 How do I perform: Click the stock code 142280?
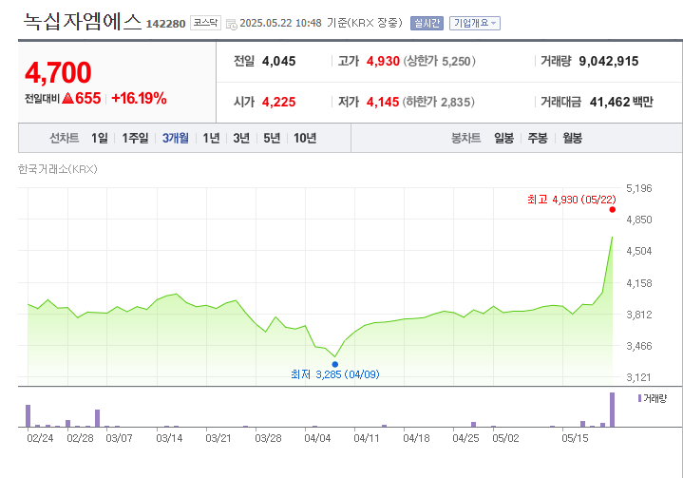point(165,24)
